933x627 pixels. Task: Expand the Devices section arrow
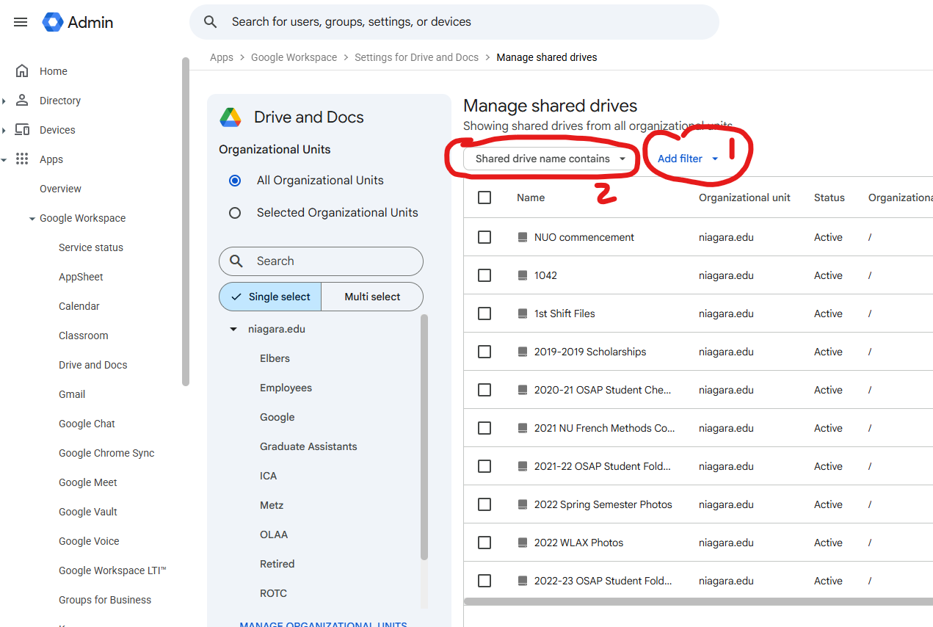click(x=4, y=130)
